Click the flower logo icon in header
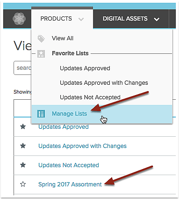This screenshot has height=199, width=179. coord(19,19)
